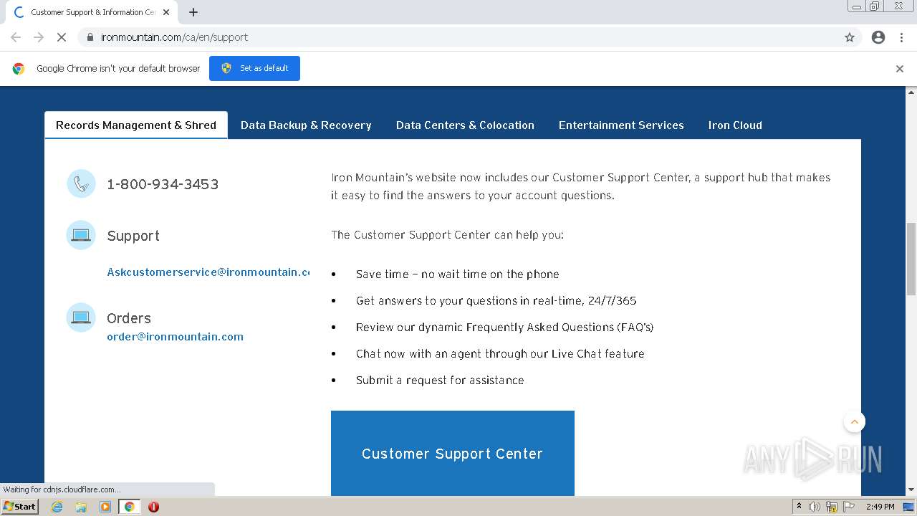Click the scroll-to-top chevron button
The image size is (917, 516).
point(854,421)
